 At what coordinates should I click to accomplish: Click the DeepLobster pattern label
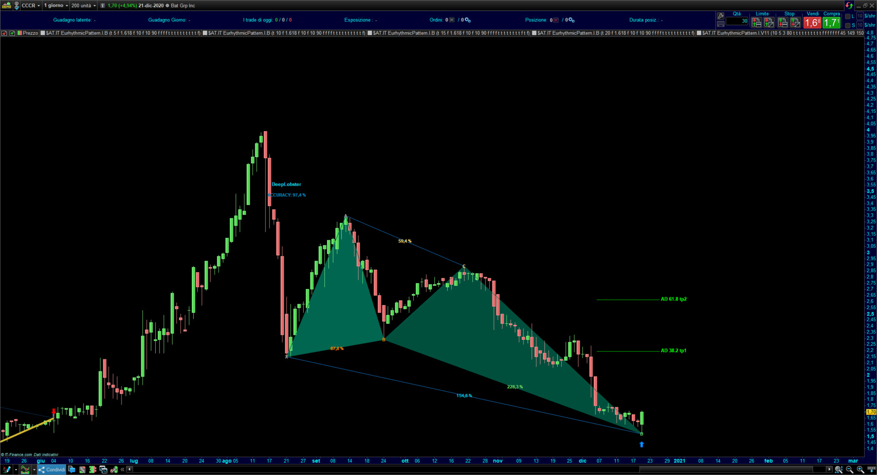pyautogui.click(x=286, y=185)
